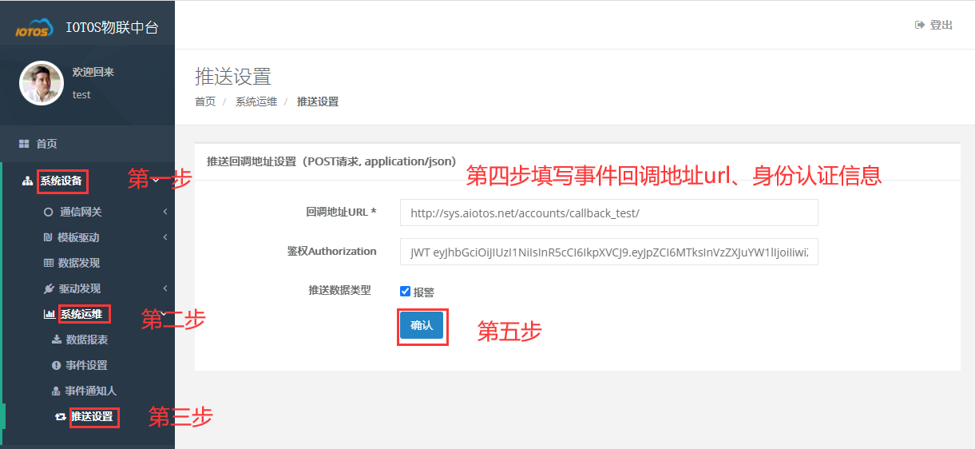The width and height of the screenshot is (975, 449).
Task: Expand the 通信网关 chevron
Action: pos(165,212)
